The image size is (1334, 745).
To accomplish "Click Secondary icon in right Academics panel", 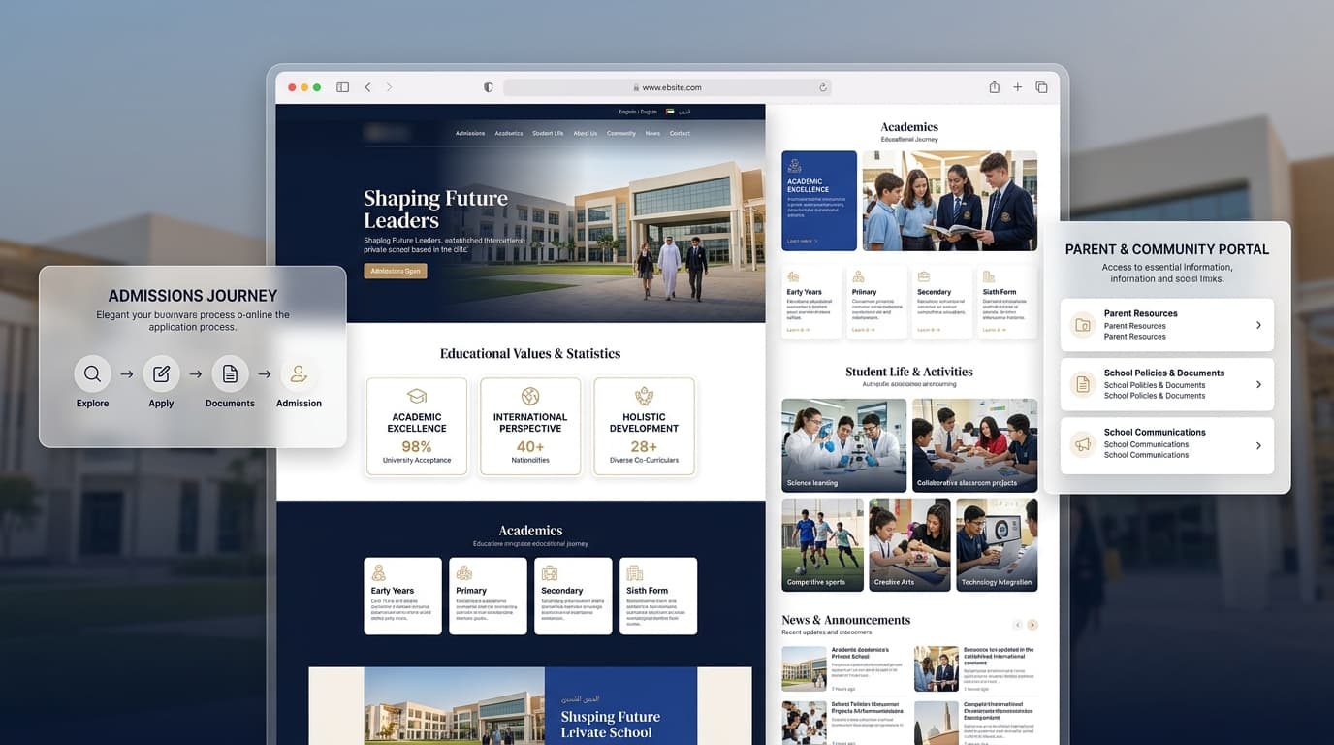I will (924, 277).
